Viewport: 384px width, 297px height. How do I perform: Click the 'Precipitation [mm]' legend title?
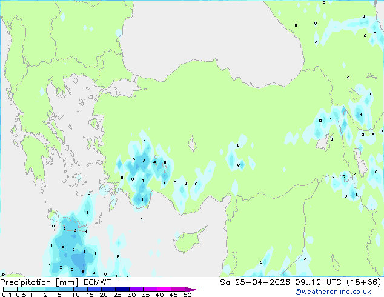(39, 282)
